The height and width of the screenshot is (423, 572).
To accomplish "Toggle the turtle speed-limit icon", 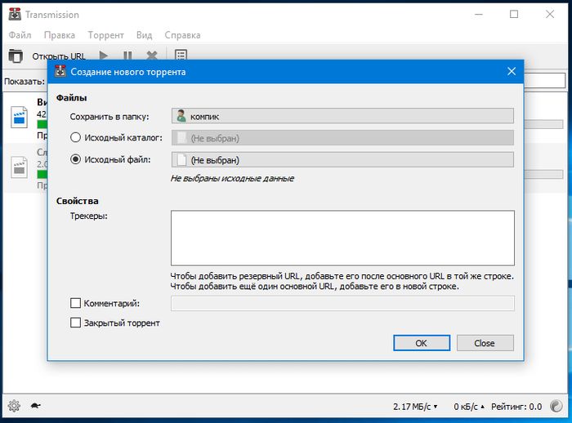I will [x=36, y=405].
